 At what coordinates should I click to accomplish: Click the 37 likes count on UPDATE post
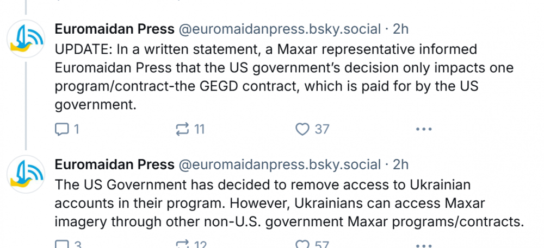coord(322,129)
